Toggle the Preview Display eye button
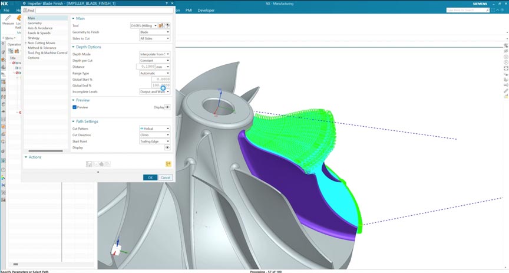The height and width of the screenshot is (273, 509). click(167, 107)
